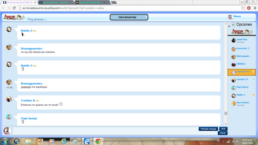Switch to the Usuario:Fileres browser tab
The image size is (258, 145).
[x=56, y=2]
